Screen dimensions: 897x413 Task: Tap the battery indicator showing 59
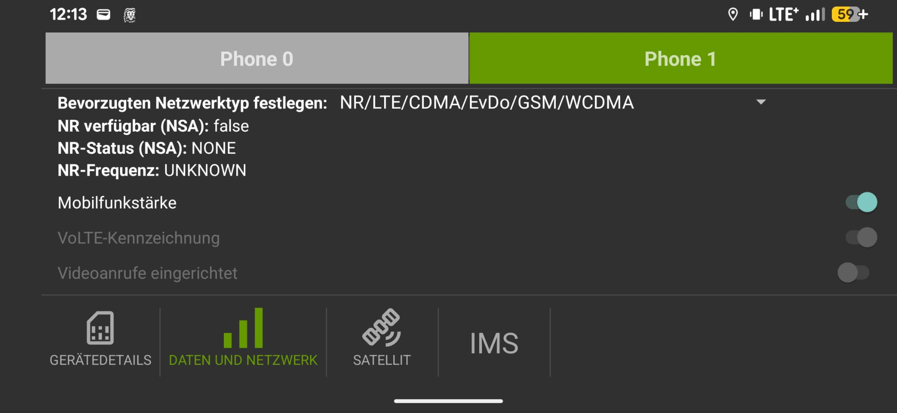pyautogui.click(x=850, y=14)
